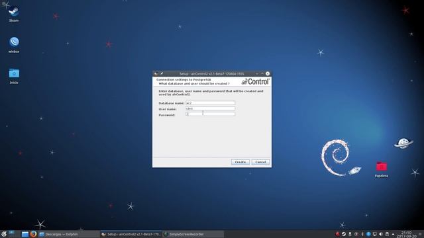Viewport: 424px width, 238px height.
Task: Click the setup window menu icon in title bar
Action: (156, 73)
